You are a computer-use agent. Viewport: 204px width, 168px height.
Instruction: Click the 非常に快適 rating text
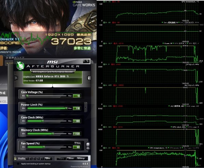click(x=82, y=48)
